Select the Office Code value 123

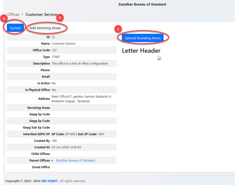[54, 50]
